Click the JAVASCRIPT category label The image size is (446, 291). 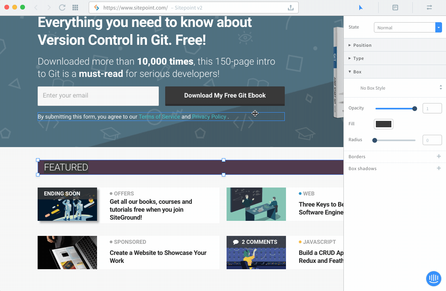click(x=319, y=242)
